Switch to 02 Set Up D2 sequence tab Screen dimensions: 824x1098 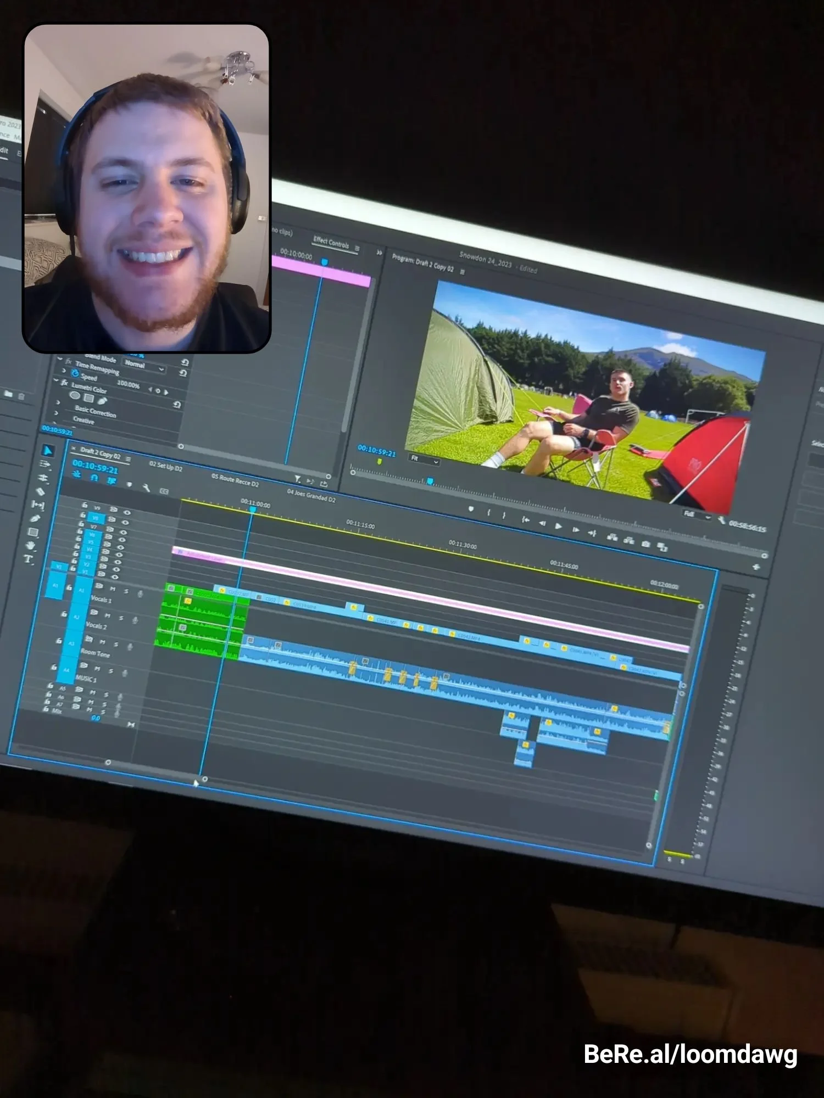tap(165, 466)
